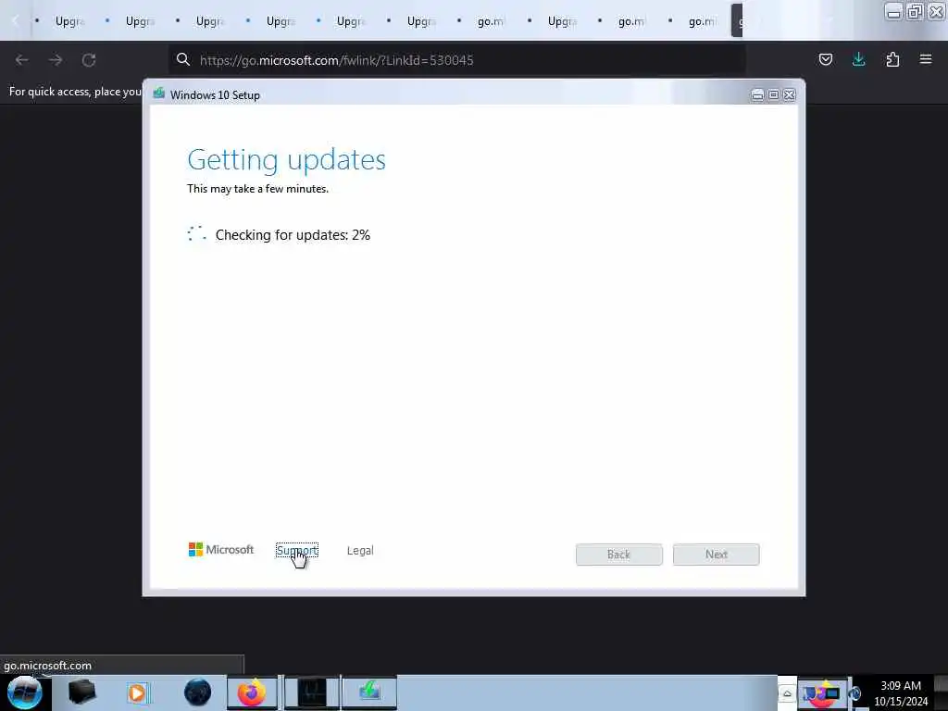
Task: Reload the current Firefox page
Action: coord(89,60)
